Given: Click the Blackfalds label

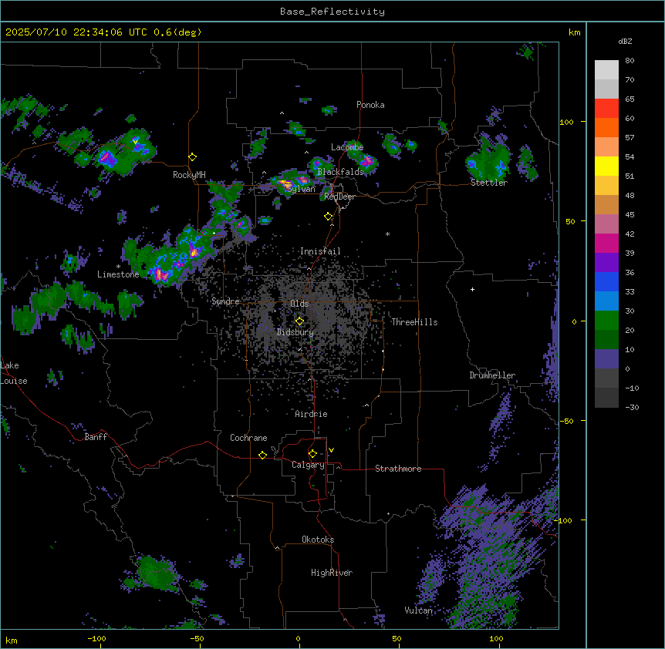Looking at the screenshot, I should click(x=340, y=172).
